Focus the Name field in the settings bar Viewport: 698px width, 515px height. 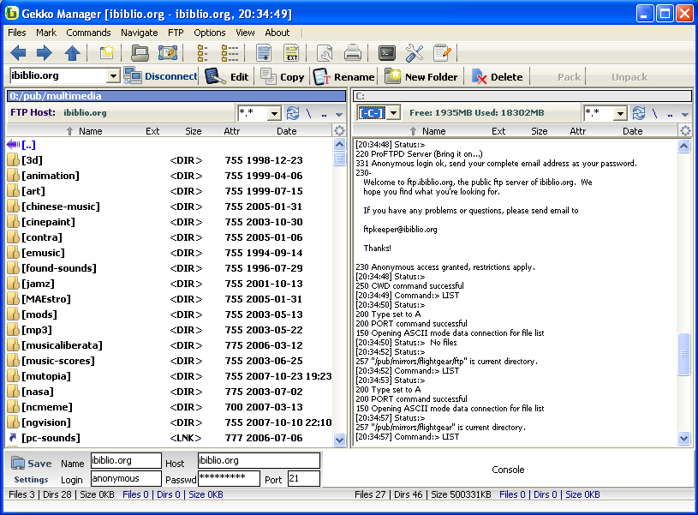click(126, 461)
